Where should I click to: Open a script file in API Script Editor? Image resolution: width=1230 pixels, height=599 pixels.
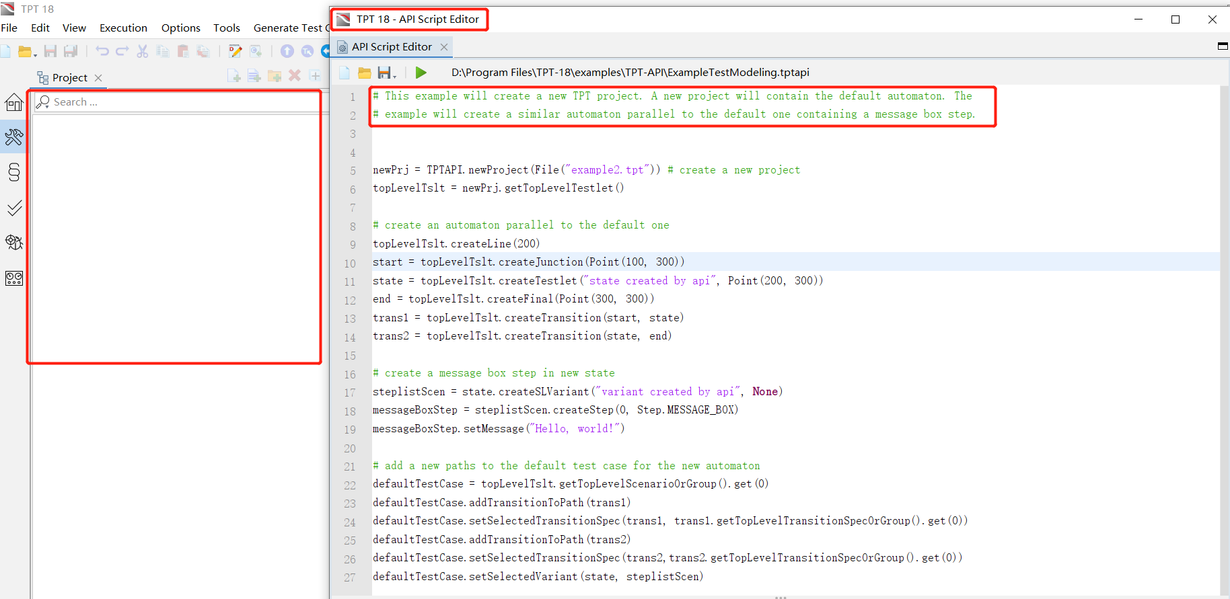click(x=365, y=73)
